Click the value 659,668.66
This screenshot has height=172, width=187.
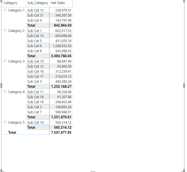63,36
